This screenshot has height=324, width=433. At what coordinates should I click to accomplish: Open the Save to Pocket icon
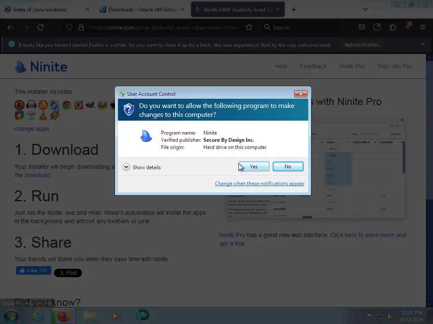tap(362, 27)
